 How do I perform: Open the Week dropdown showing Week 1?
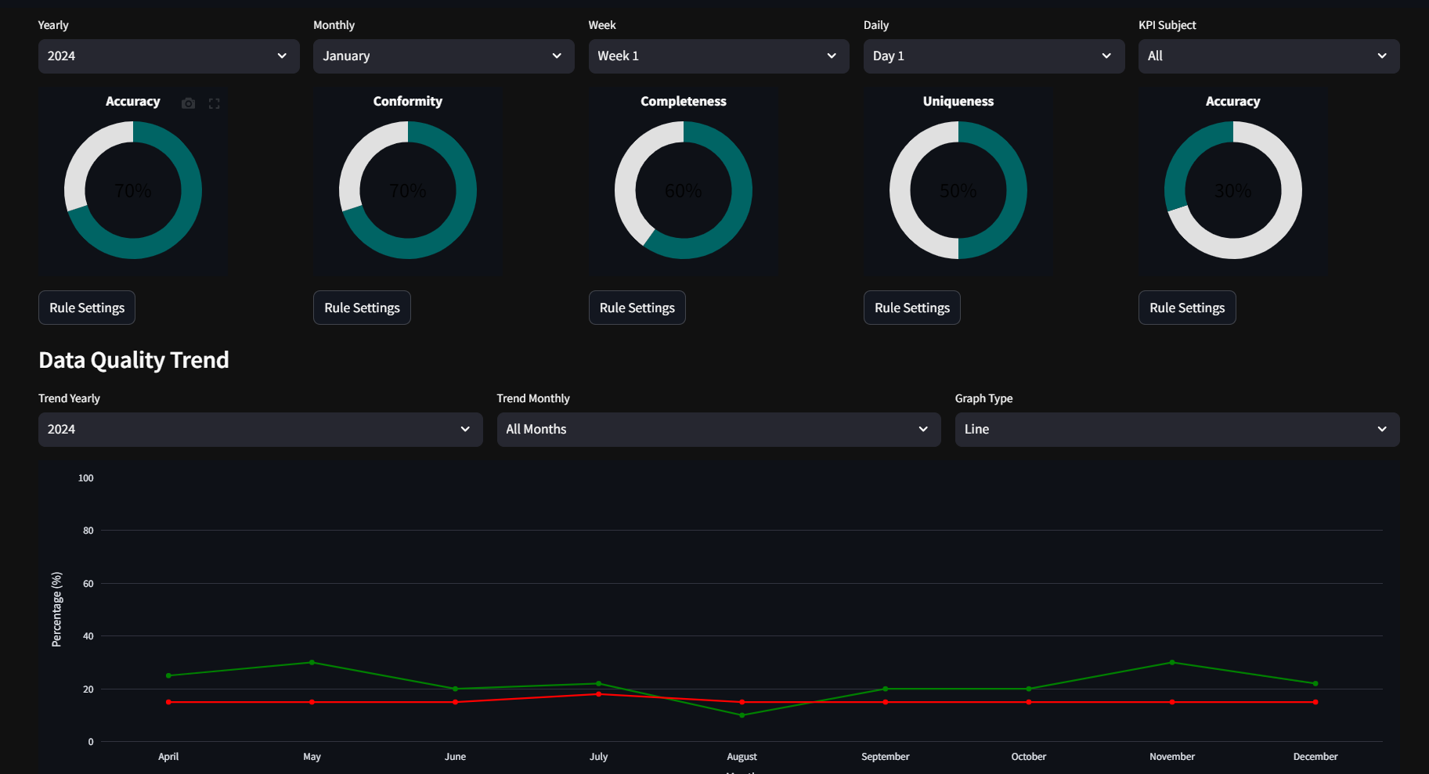(x=718, y=56)
